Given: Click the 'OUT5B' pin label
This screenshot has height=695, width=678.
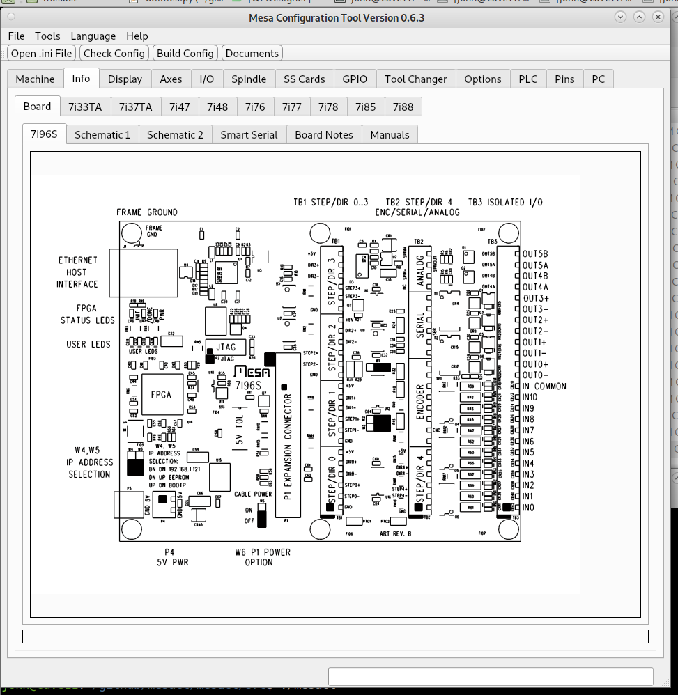Looking at the screenshot, I should (535, 254).
